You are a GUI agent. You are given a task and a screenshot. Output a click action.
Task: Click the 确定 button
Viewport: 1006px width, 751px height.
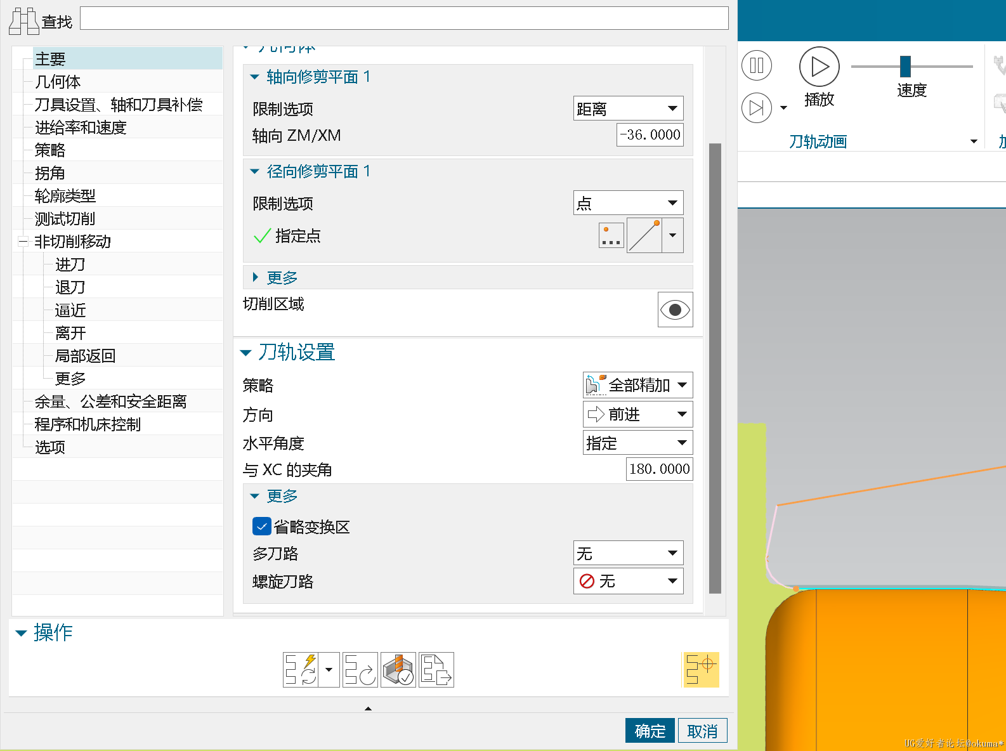(x=650, y=731)
